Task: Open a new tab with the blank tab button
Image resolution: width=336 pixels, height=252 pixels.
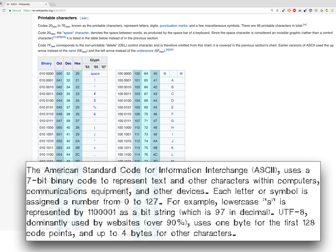Action: pos(52,4)
